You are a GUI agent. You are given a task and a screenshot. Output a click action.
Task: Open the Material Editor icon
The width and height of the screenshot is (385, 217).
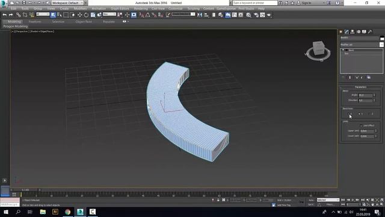pos(248,15)
